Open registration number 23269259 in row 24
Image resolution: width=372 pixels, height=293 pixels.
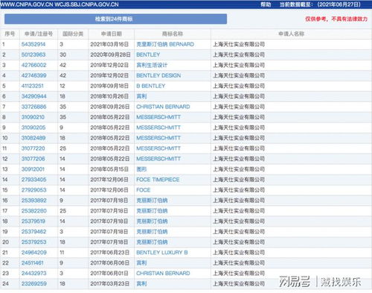33,284
